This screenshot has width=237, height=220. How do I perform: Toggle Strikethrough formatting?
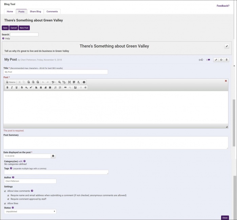pos(22,88)
